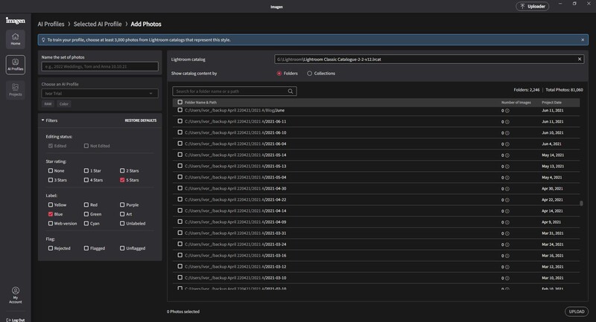Select the 2021-04-22 folder checkbox
This screenshot has height=322, width=596.
pos(180,199)
